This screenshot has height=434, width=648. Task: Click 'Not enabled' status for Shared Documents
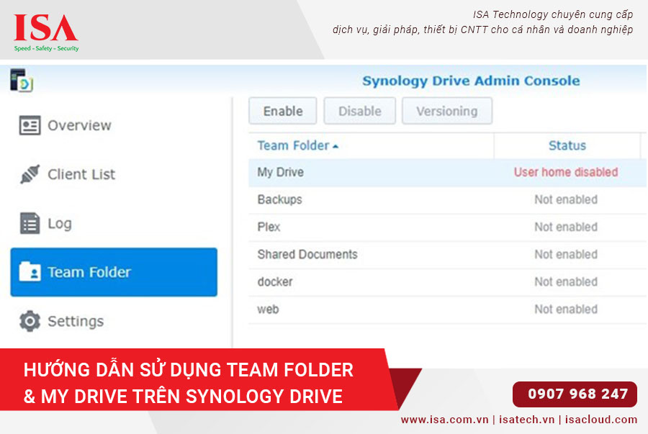coord(566,254)
